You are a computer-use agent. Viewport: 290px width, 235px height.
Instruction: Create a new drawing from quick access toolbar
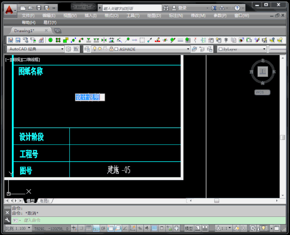(23, 8)
